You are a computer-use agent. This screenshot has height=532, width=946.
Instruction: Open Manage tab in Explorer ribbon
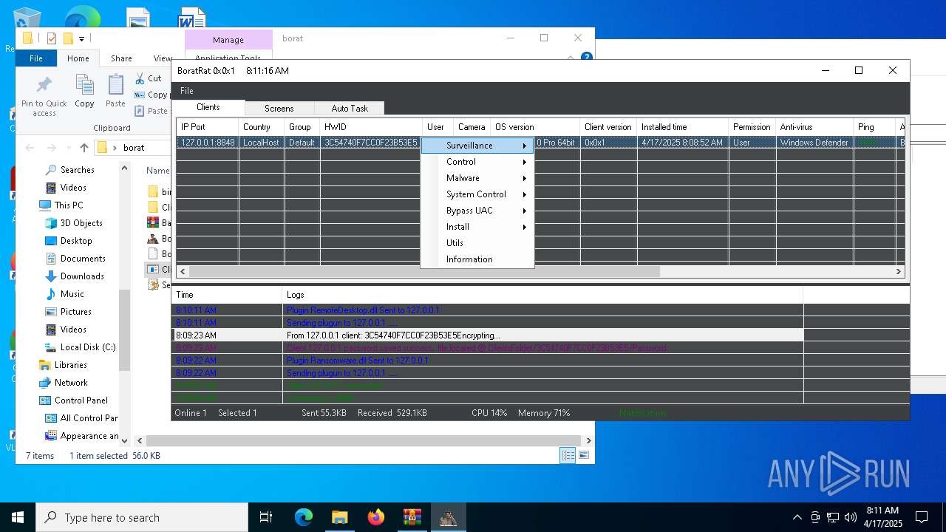point(228,40)
